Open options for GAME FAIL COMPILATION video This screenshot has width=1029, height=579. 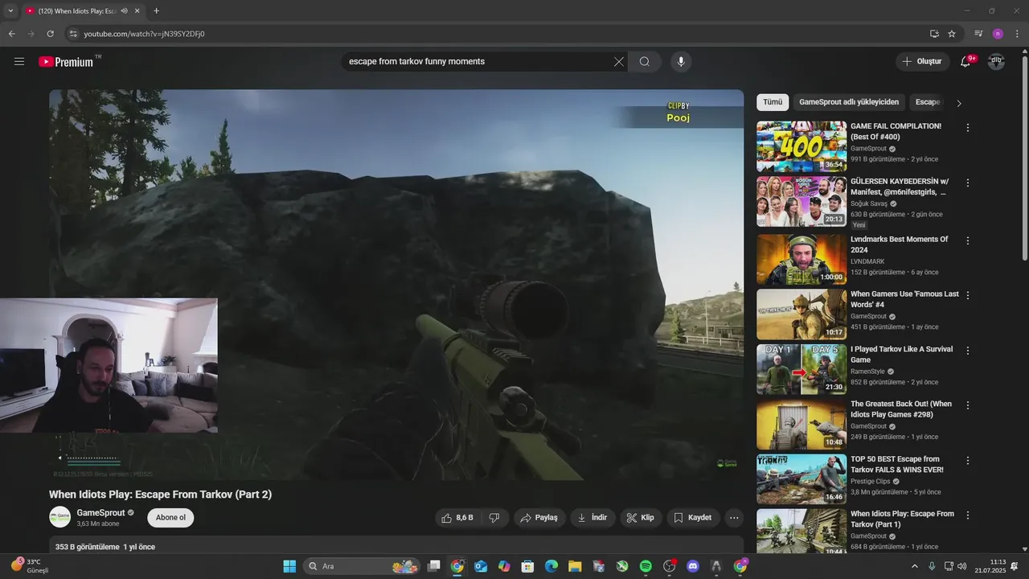968,128
